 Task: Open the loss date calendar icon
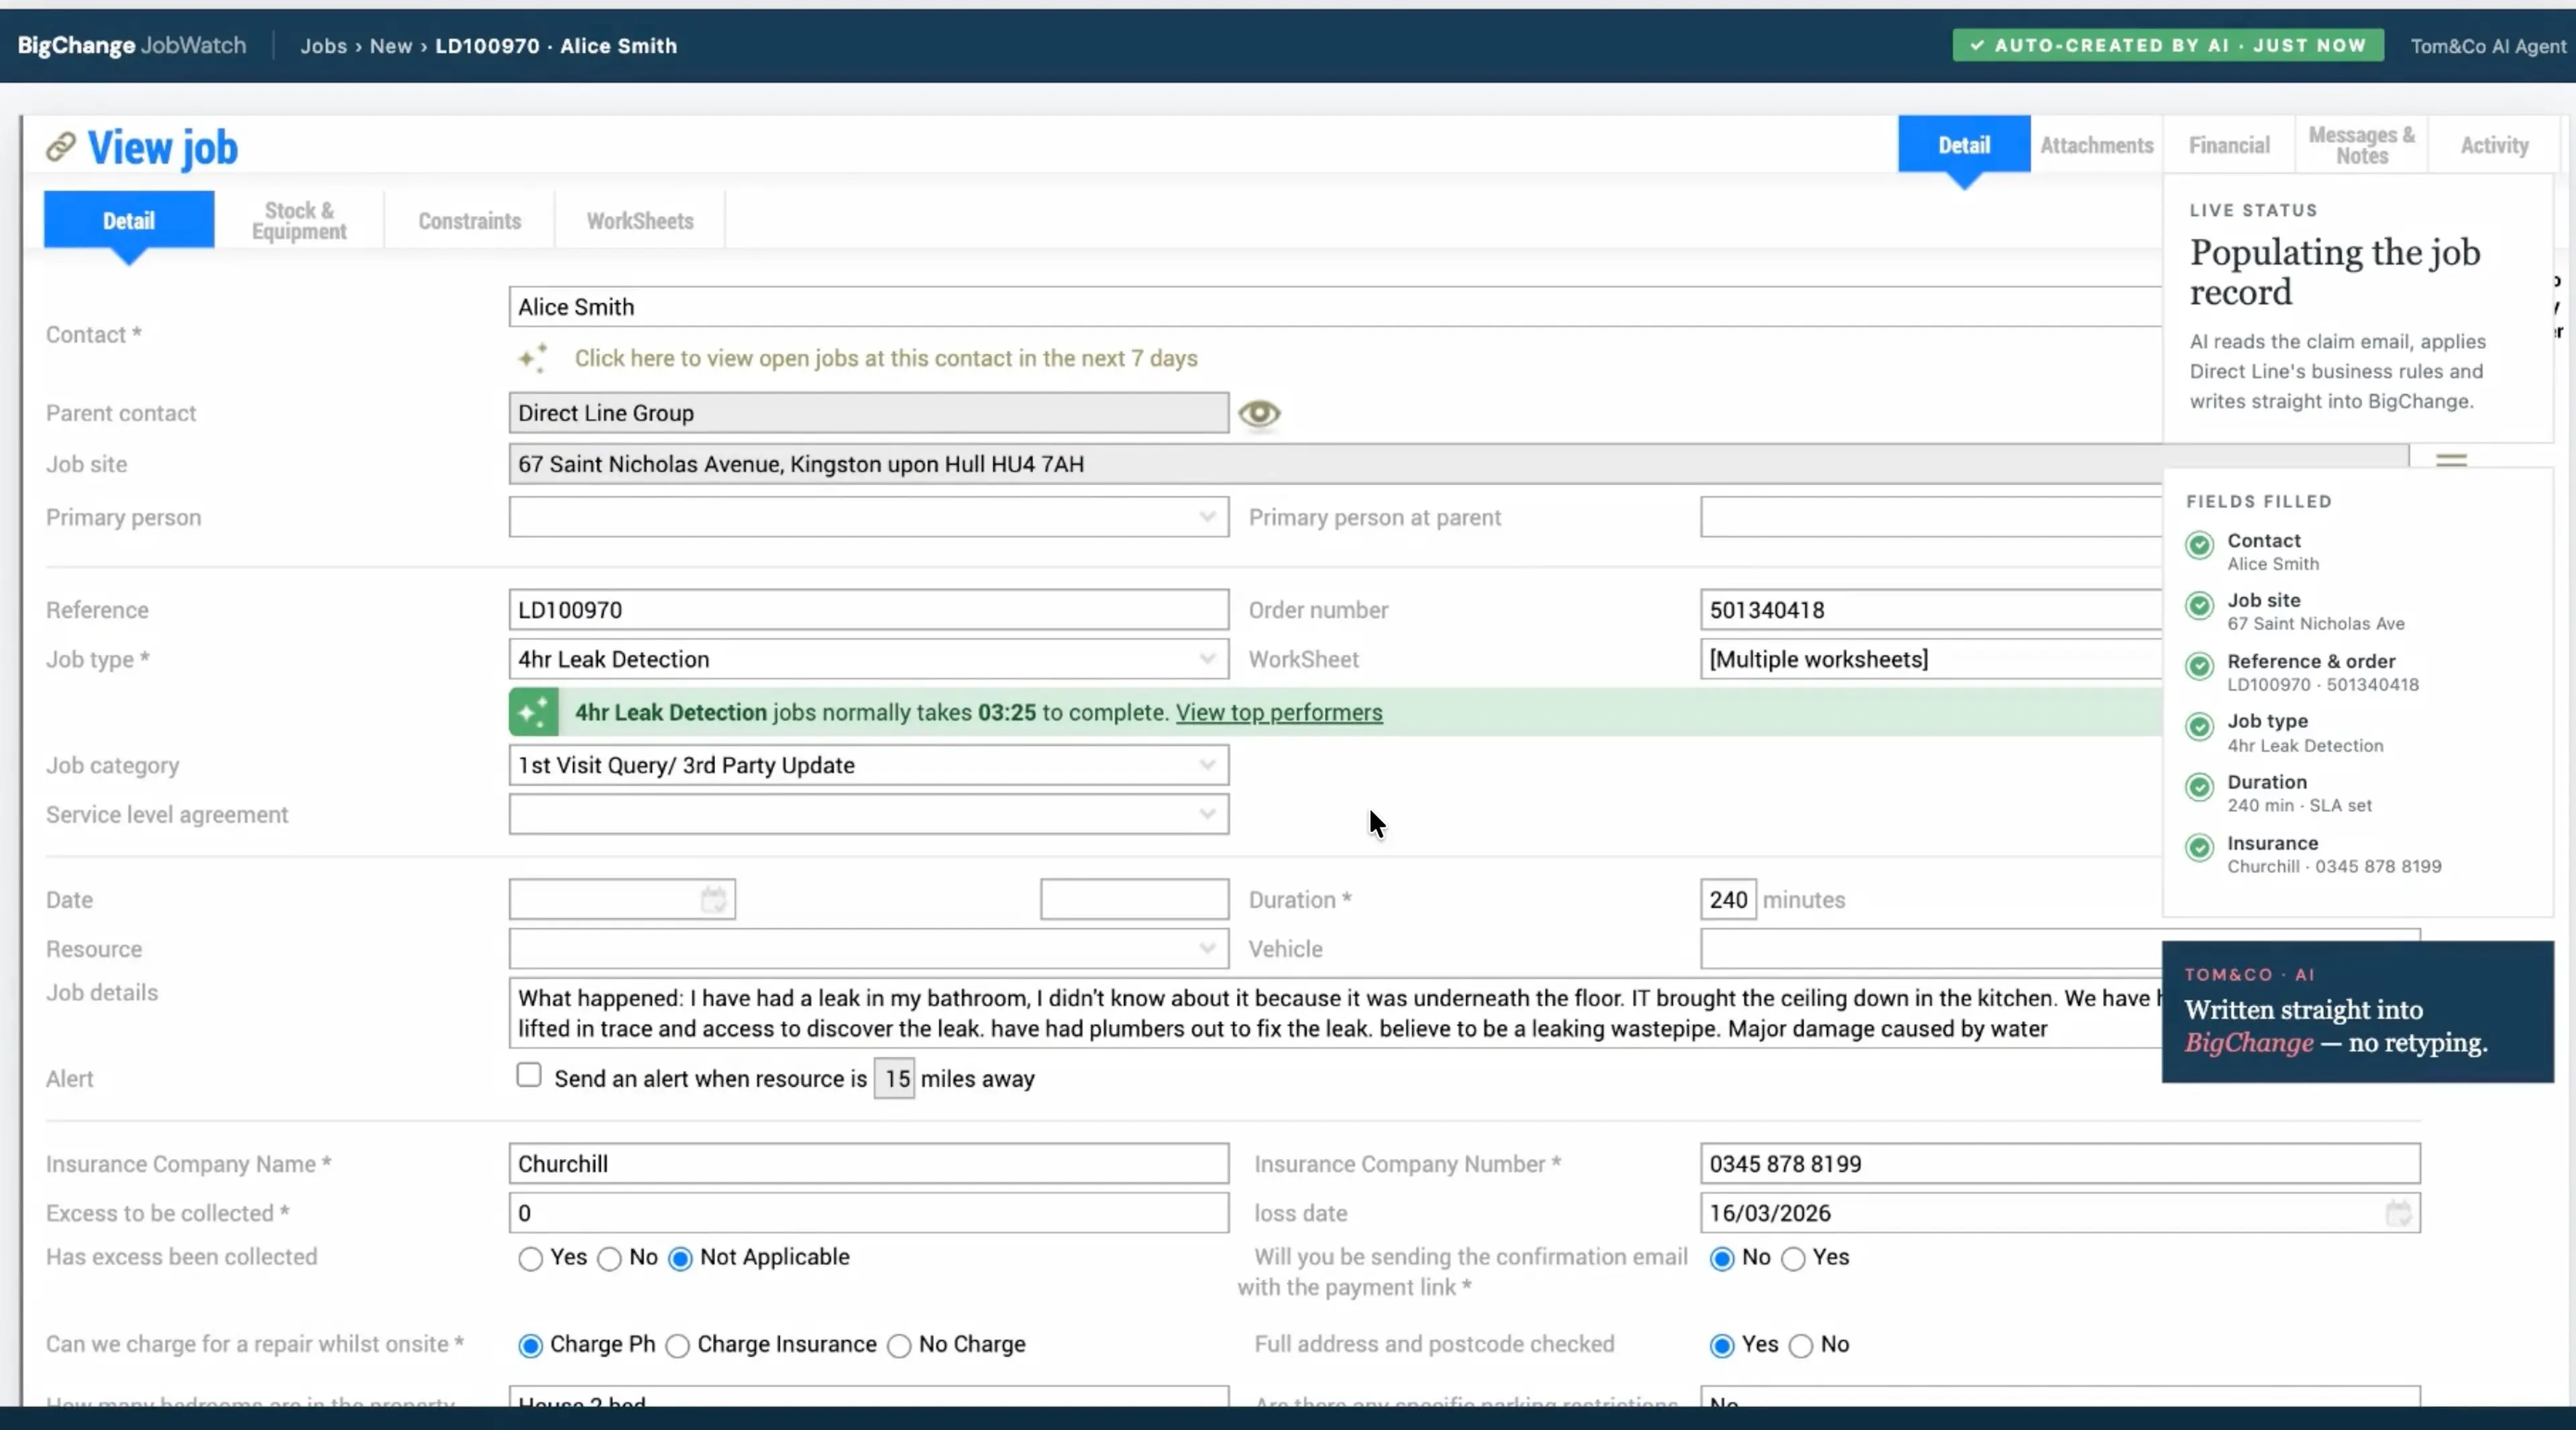[2398, 1213]
